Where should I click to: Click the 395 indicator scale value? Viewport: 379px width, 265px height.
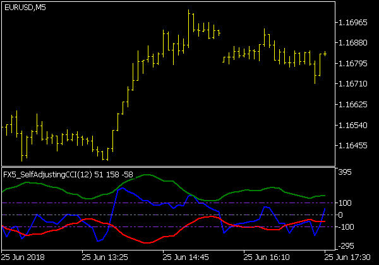pyautogui.click(x=345, y=172)
